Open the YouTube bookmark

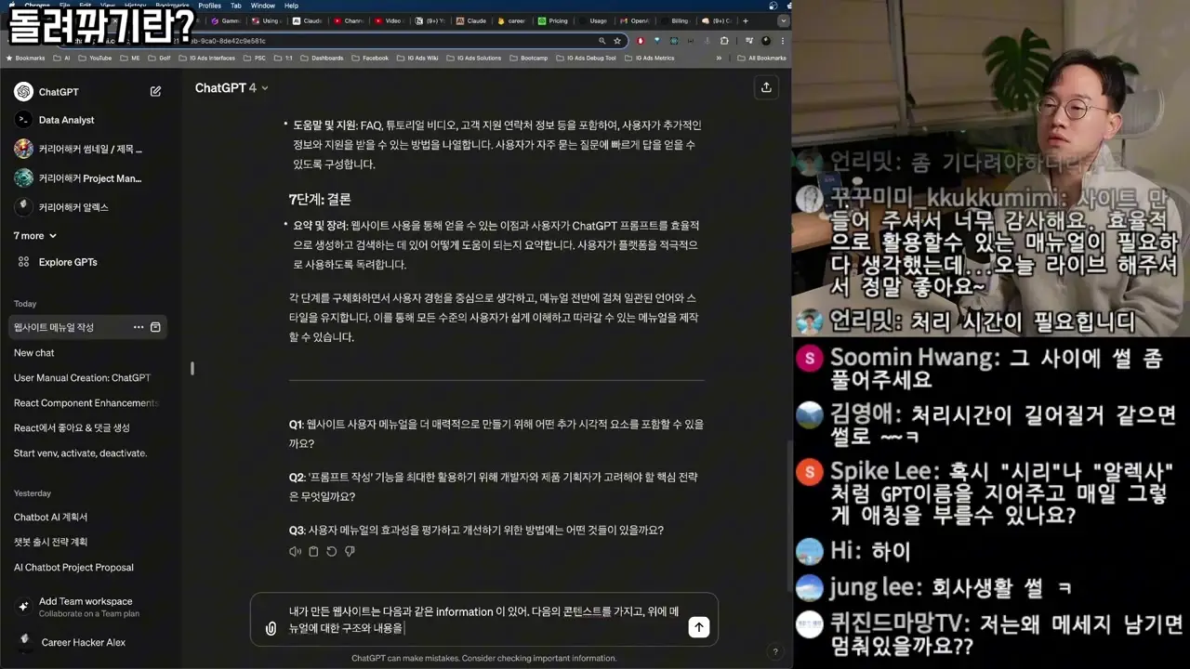click(x=95, y=58)
